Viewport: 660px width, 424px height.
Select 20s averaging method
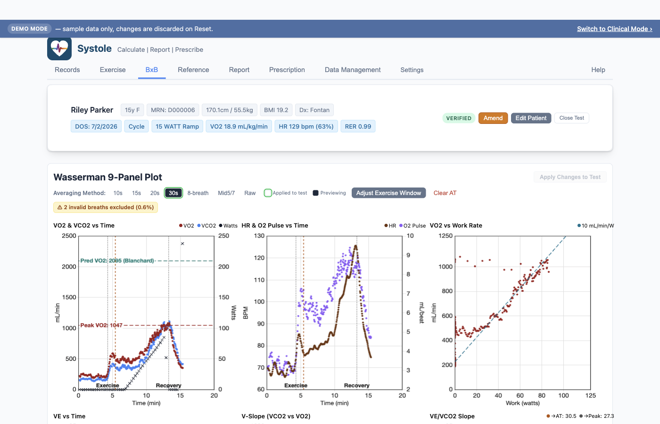(x=155, y=193)
